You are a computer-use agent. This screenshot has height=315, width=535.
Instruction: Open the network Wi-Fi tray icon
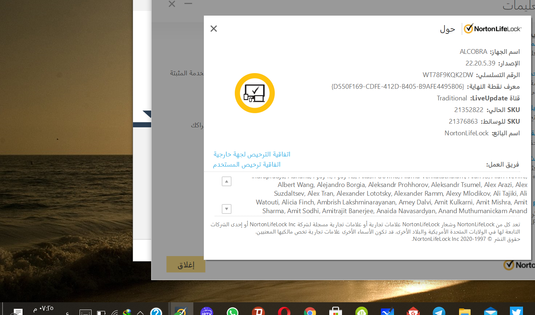pos(114,312)
